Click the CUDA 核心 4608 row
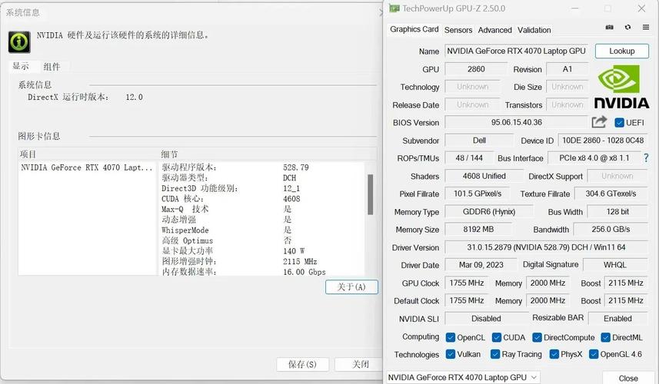Image resolution: width=659 pixels, height=384 pixels. tap(261, 199)
